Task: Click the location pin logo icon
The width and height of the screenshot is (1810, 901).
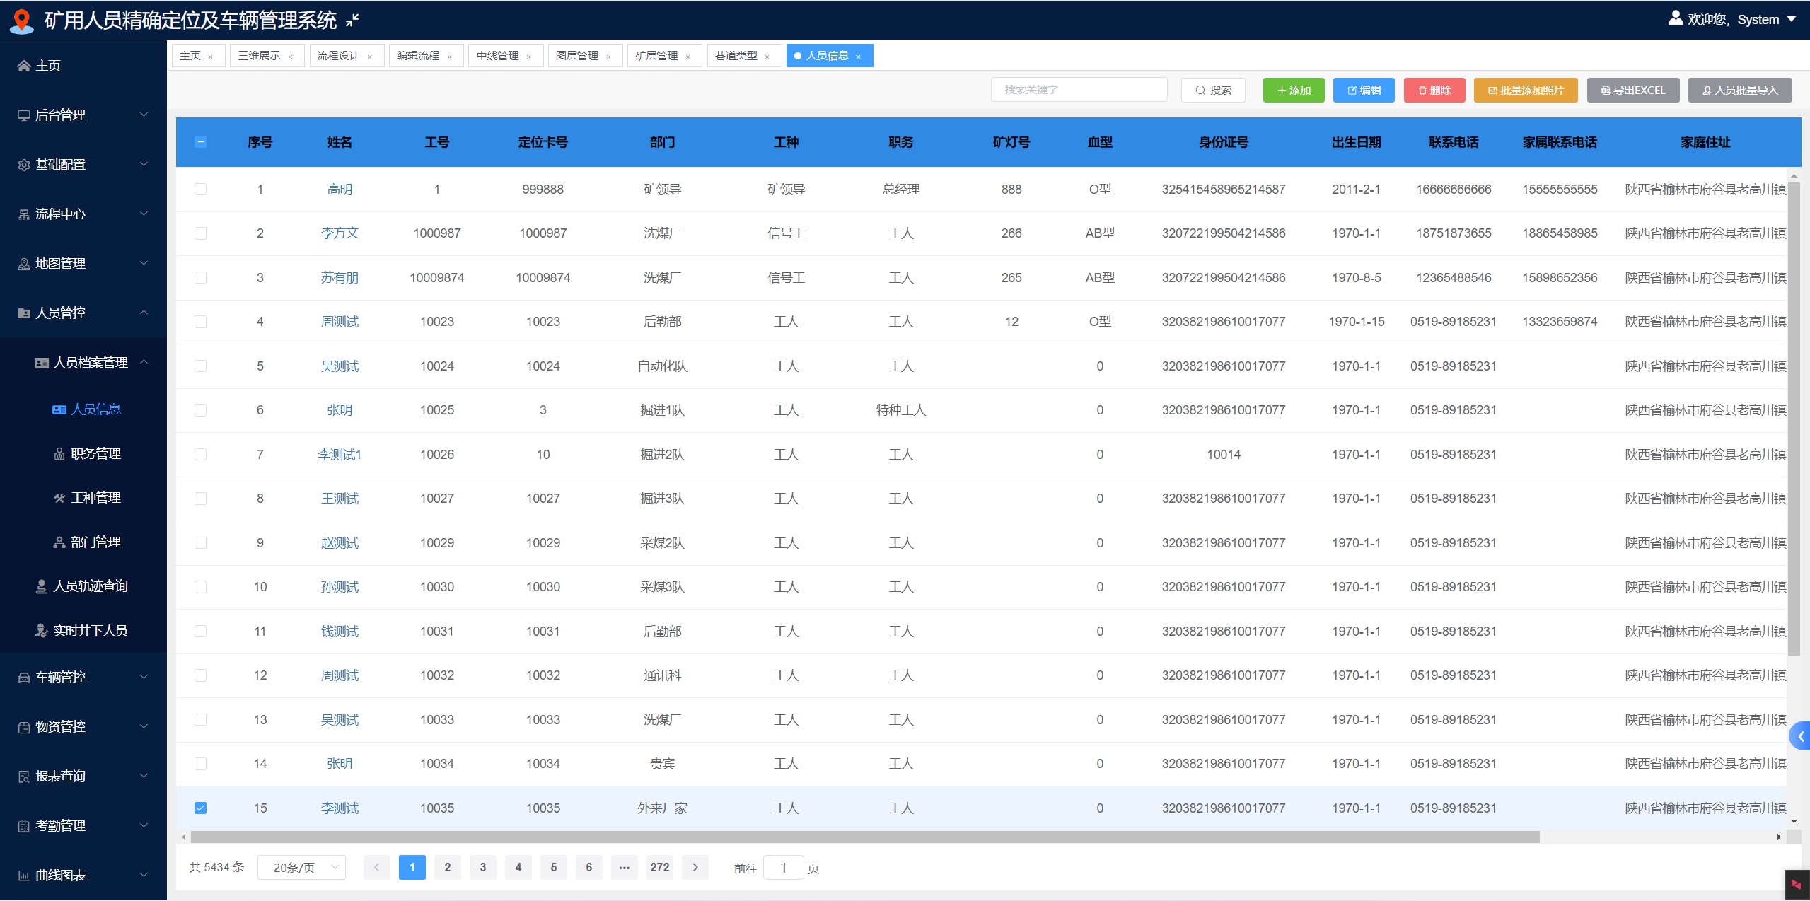Action: [22, 21]
